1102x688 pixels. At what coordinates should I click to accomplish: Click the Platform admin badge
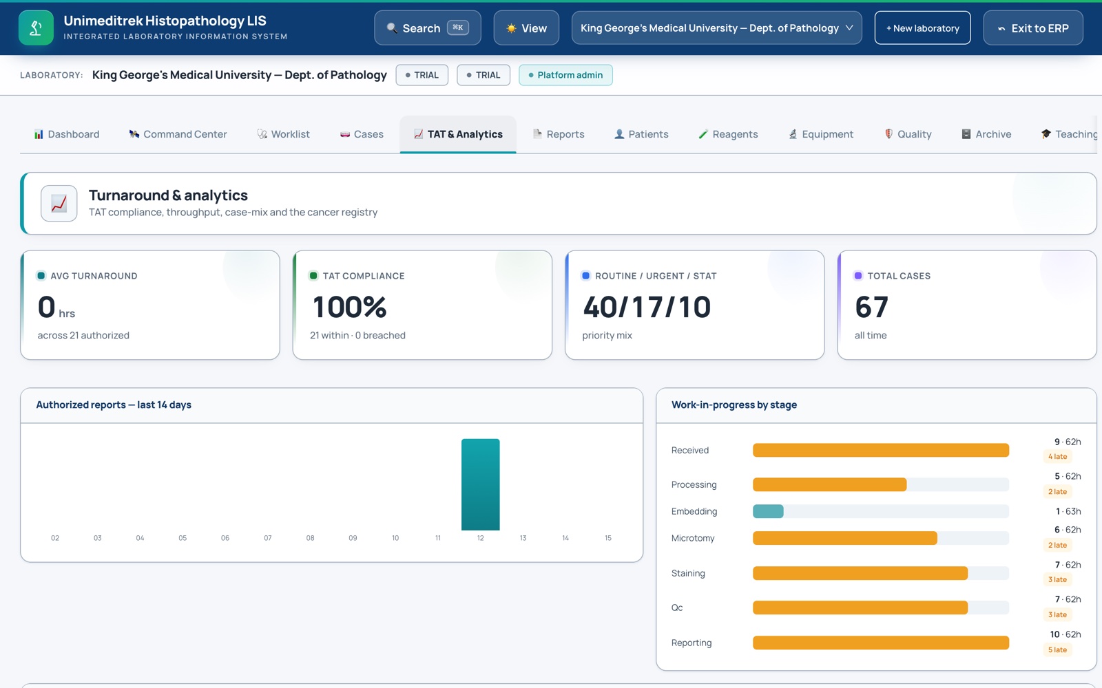565,75
